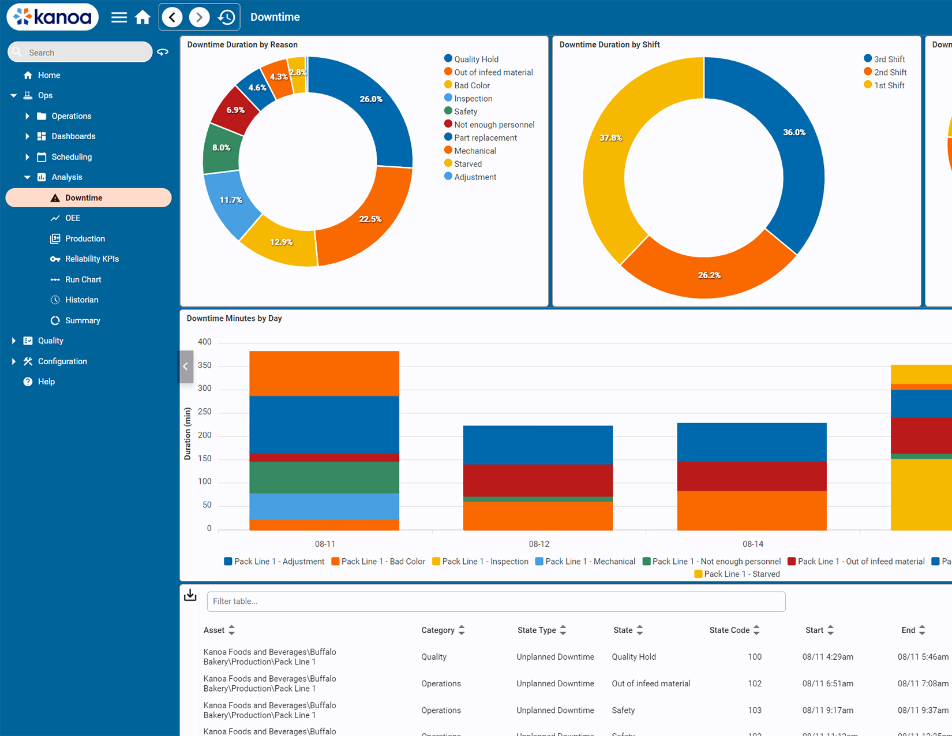952x736 pixels.
Task: Toggle Pack Line 1 - Adjustment bar legend
Action: coord(274,562)
